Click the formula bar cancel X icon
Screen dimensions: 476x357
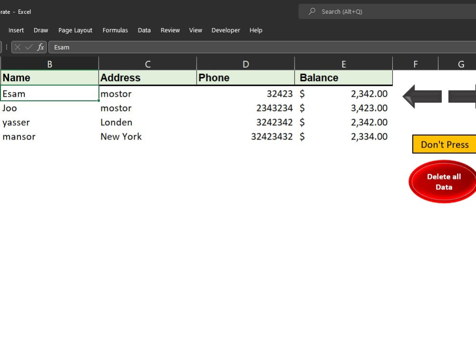click(18, 47)
